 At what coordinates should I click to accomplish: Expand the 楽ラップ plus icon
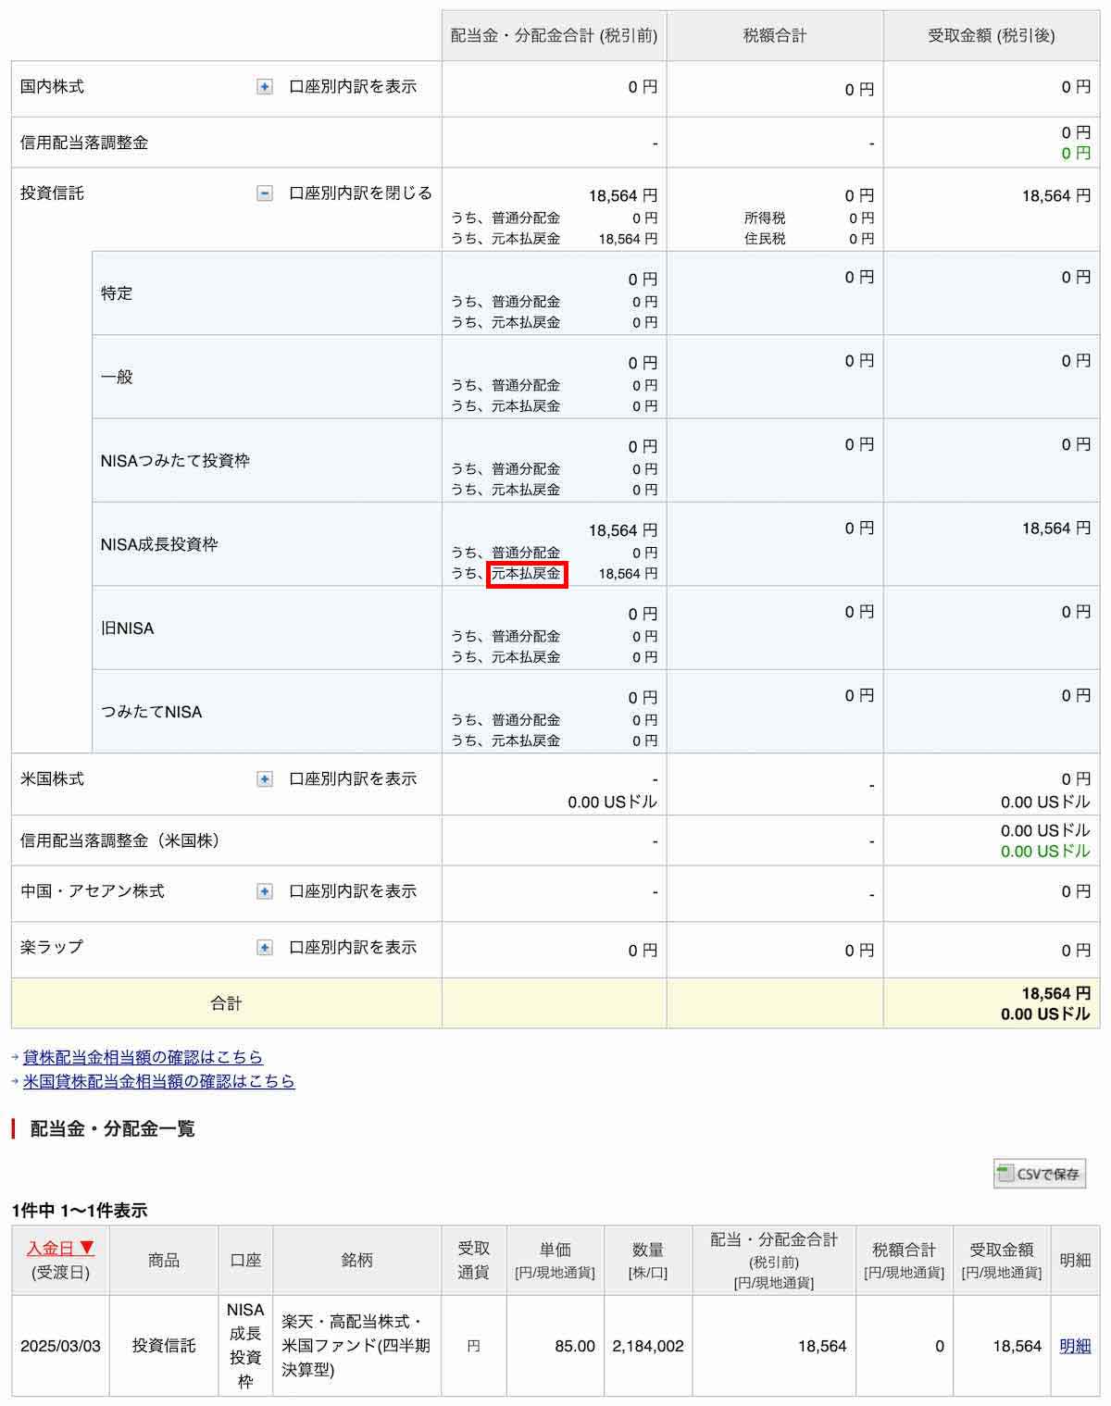265,948
